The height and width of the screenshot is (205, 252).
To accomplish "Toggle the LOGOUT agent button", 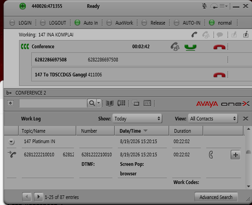I will pyautogui.click(x=53, y=23).
